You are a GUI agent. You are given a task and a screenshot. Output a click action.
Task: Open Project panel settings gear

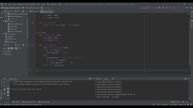click(x=23, y=11)
